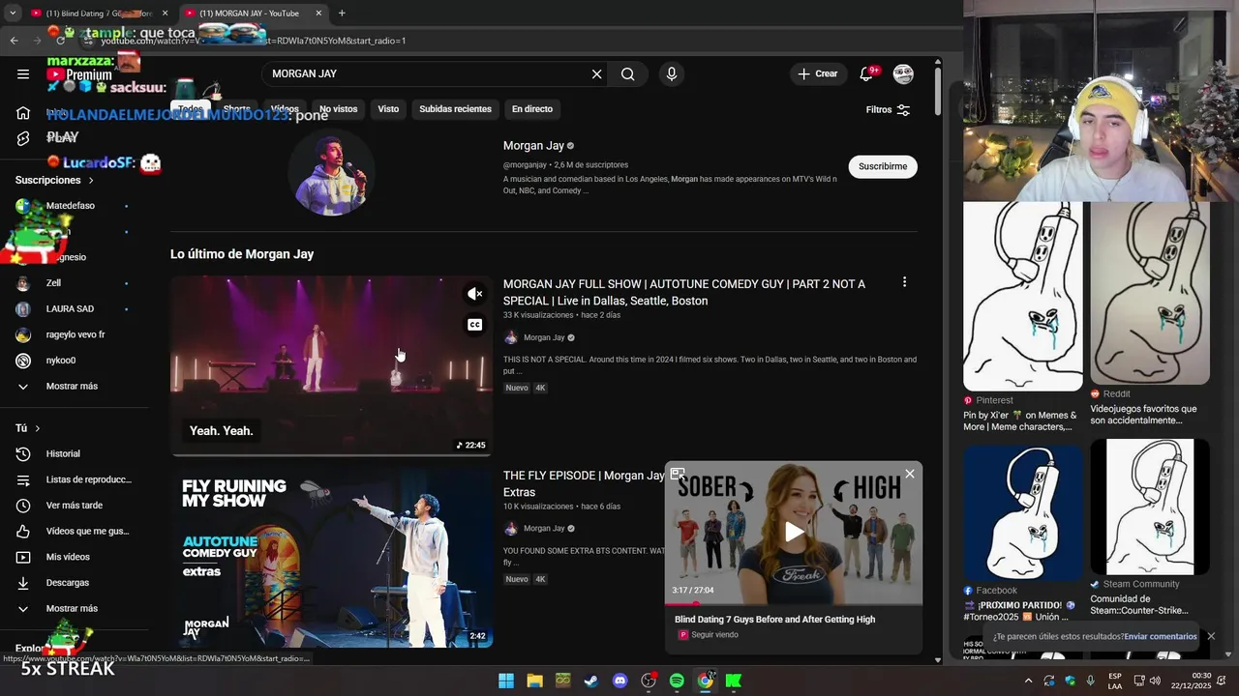Screen dimensions: 1239x696
Task: Subscribe with the Suscribirme button
Action: pos(883,166)
